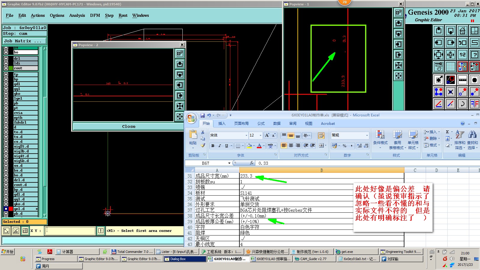Click the Excel Save floppy icon
This screenshot has width=480, height=270.
(x=202, y=115)
